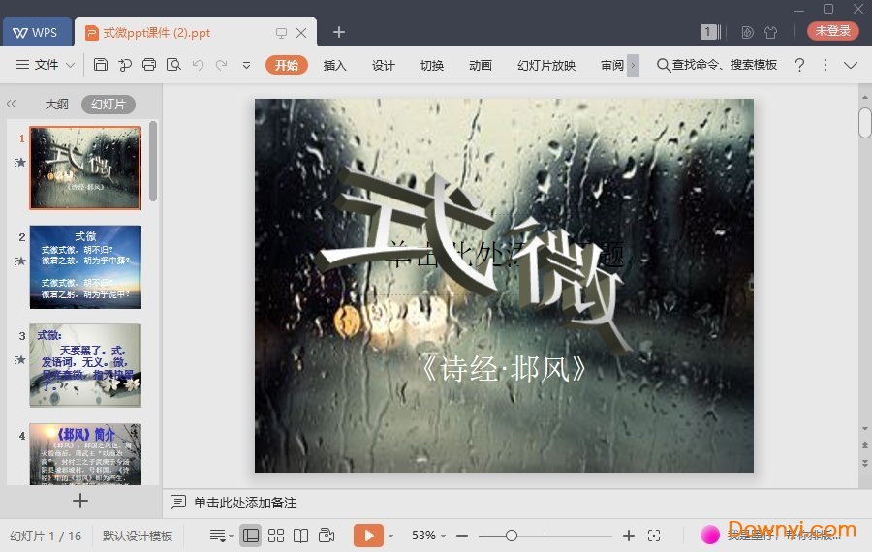Click the fourth view icon before the play button
Viewport: 872px width, 552px height.
(327, 536)
